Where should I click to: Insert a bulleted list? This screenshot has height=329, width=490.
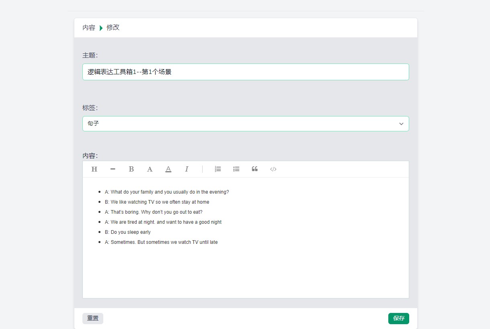click(x=236, y=169)
